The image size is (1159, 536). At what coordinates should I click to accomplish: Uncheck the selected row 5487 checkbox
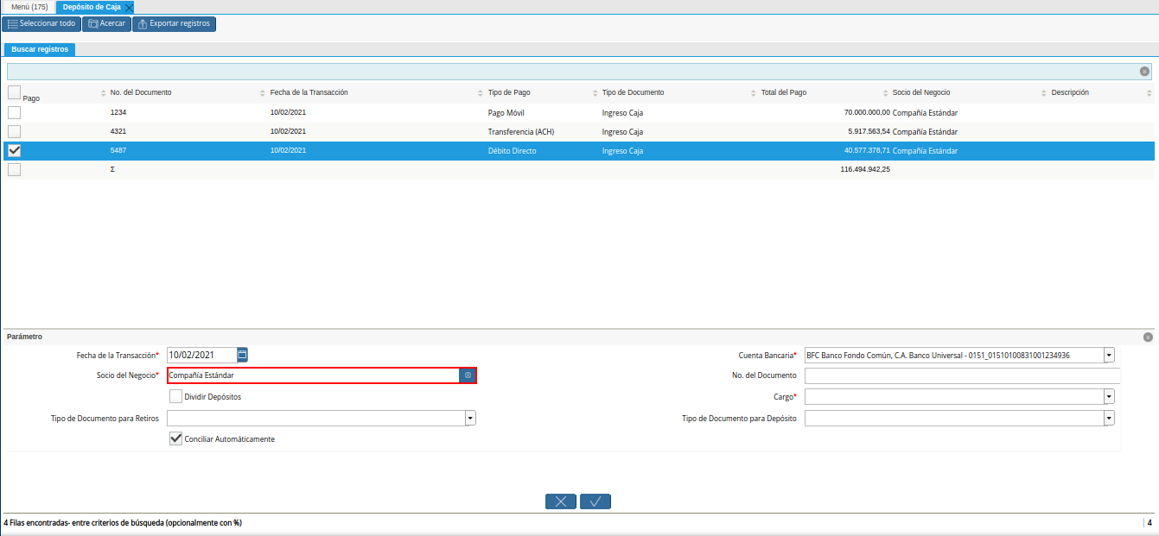[x=14, y=150]
